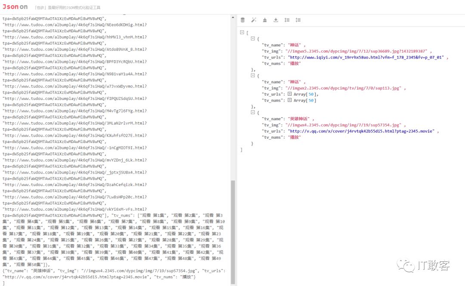Click the tagline text beside the logo
The image size is (465, 286).
(x=68, y=7)
